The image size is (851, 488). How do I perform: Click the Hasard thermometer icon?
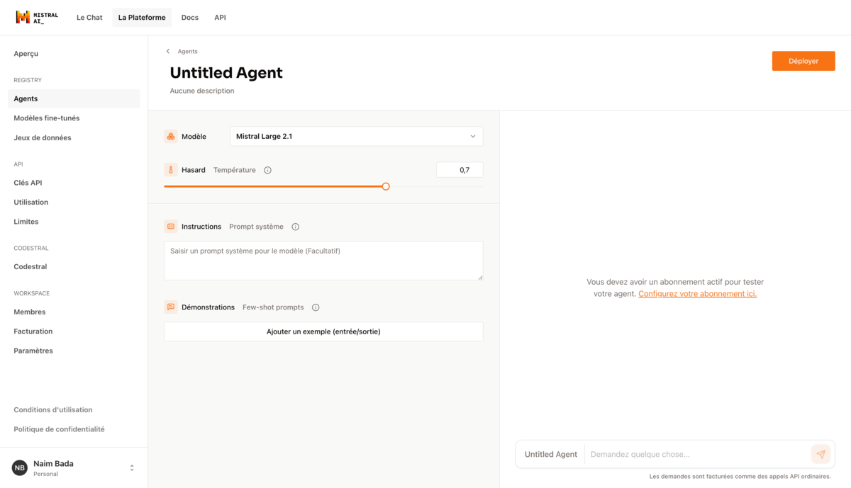point(170,170)
